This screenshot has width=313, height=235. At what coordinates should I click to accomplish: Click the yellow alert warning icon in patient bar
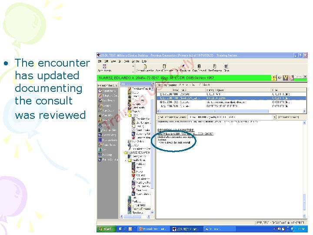(x=274, y=78)
